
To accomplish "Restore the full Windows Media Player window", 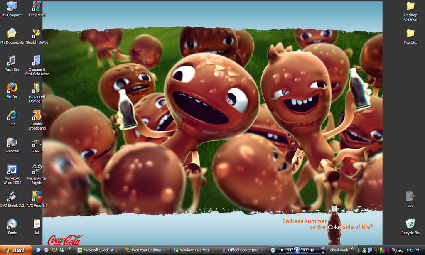I will click(x=323, y=252).
